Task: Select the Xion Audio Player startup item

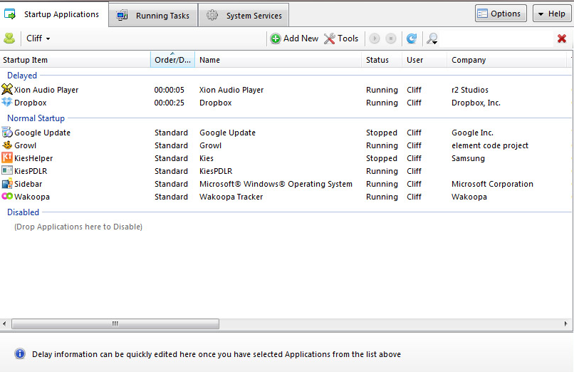Action: coord(46,90)
